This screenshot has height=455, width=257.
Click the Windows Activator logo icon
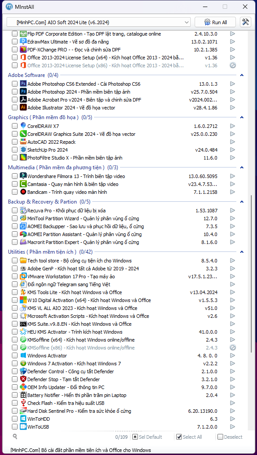click(x=23, y=356)
